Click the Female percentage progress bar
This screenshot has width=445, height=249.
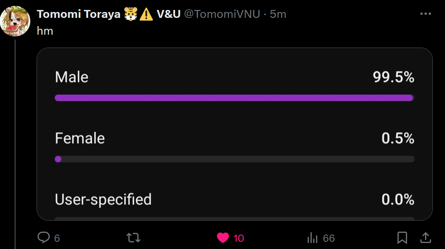tap(234, 159)
